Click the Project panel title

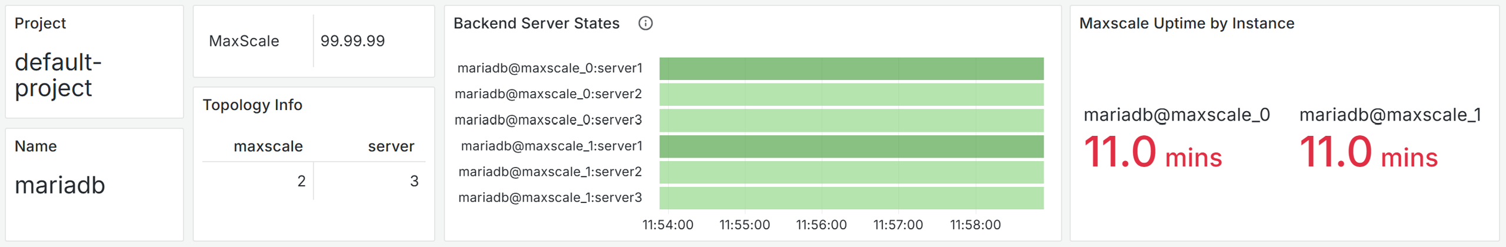pyautogui.click(x=40, y=24)
